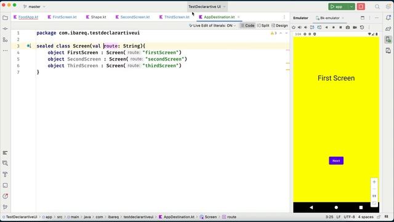Image resolution: width=394 pixels, height=222 pixels.
Task: Go to previous highlighted problem arrow
Action: click(x=281, y=33)
